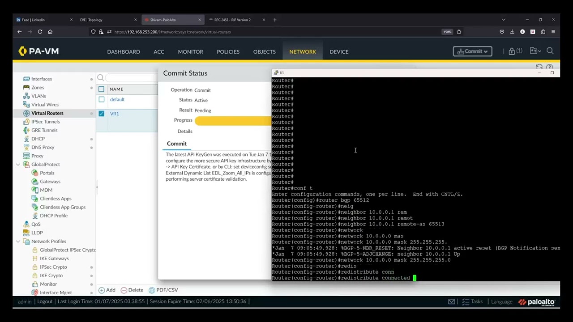Click the QoS icon

[26, 224]
